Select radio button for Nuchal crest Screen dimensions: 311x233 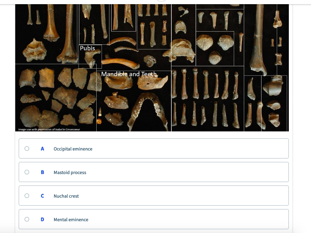pyautogui.click(x=27, y=196)
